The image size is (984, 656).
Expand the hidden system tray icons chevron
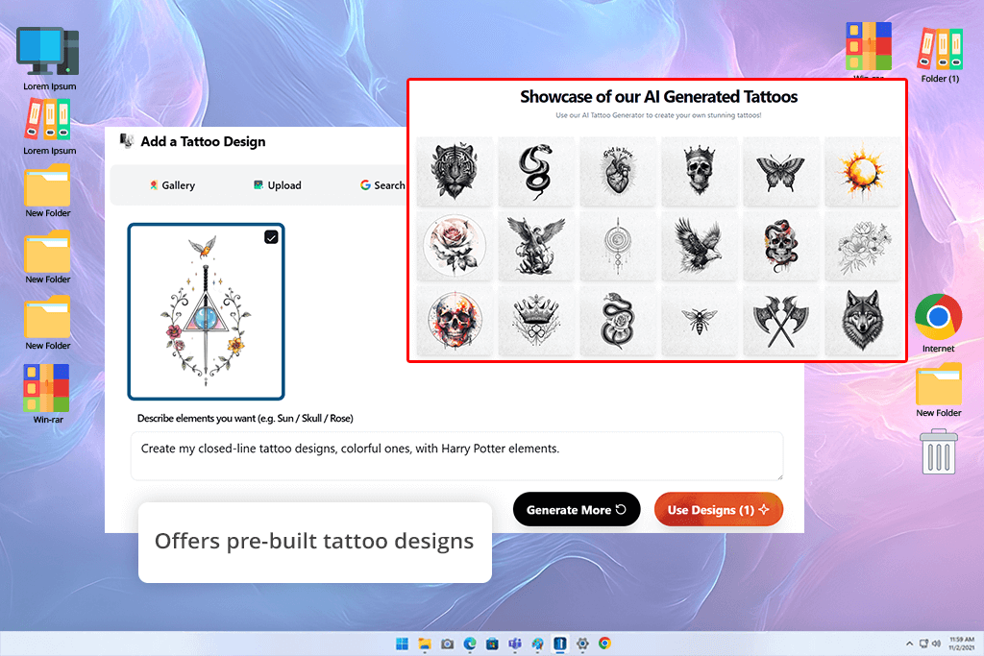click(x=909, y=644)
